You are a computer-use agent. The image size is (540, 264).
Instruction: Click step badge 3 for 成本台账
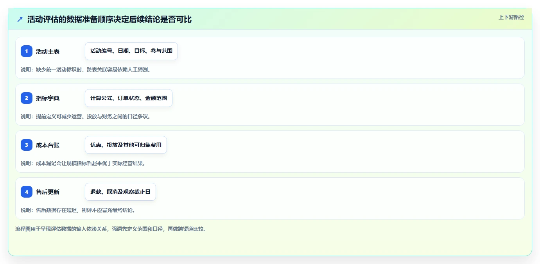pos(27,145)
